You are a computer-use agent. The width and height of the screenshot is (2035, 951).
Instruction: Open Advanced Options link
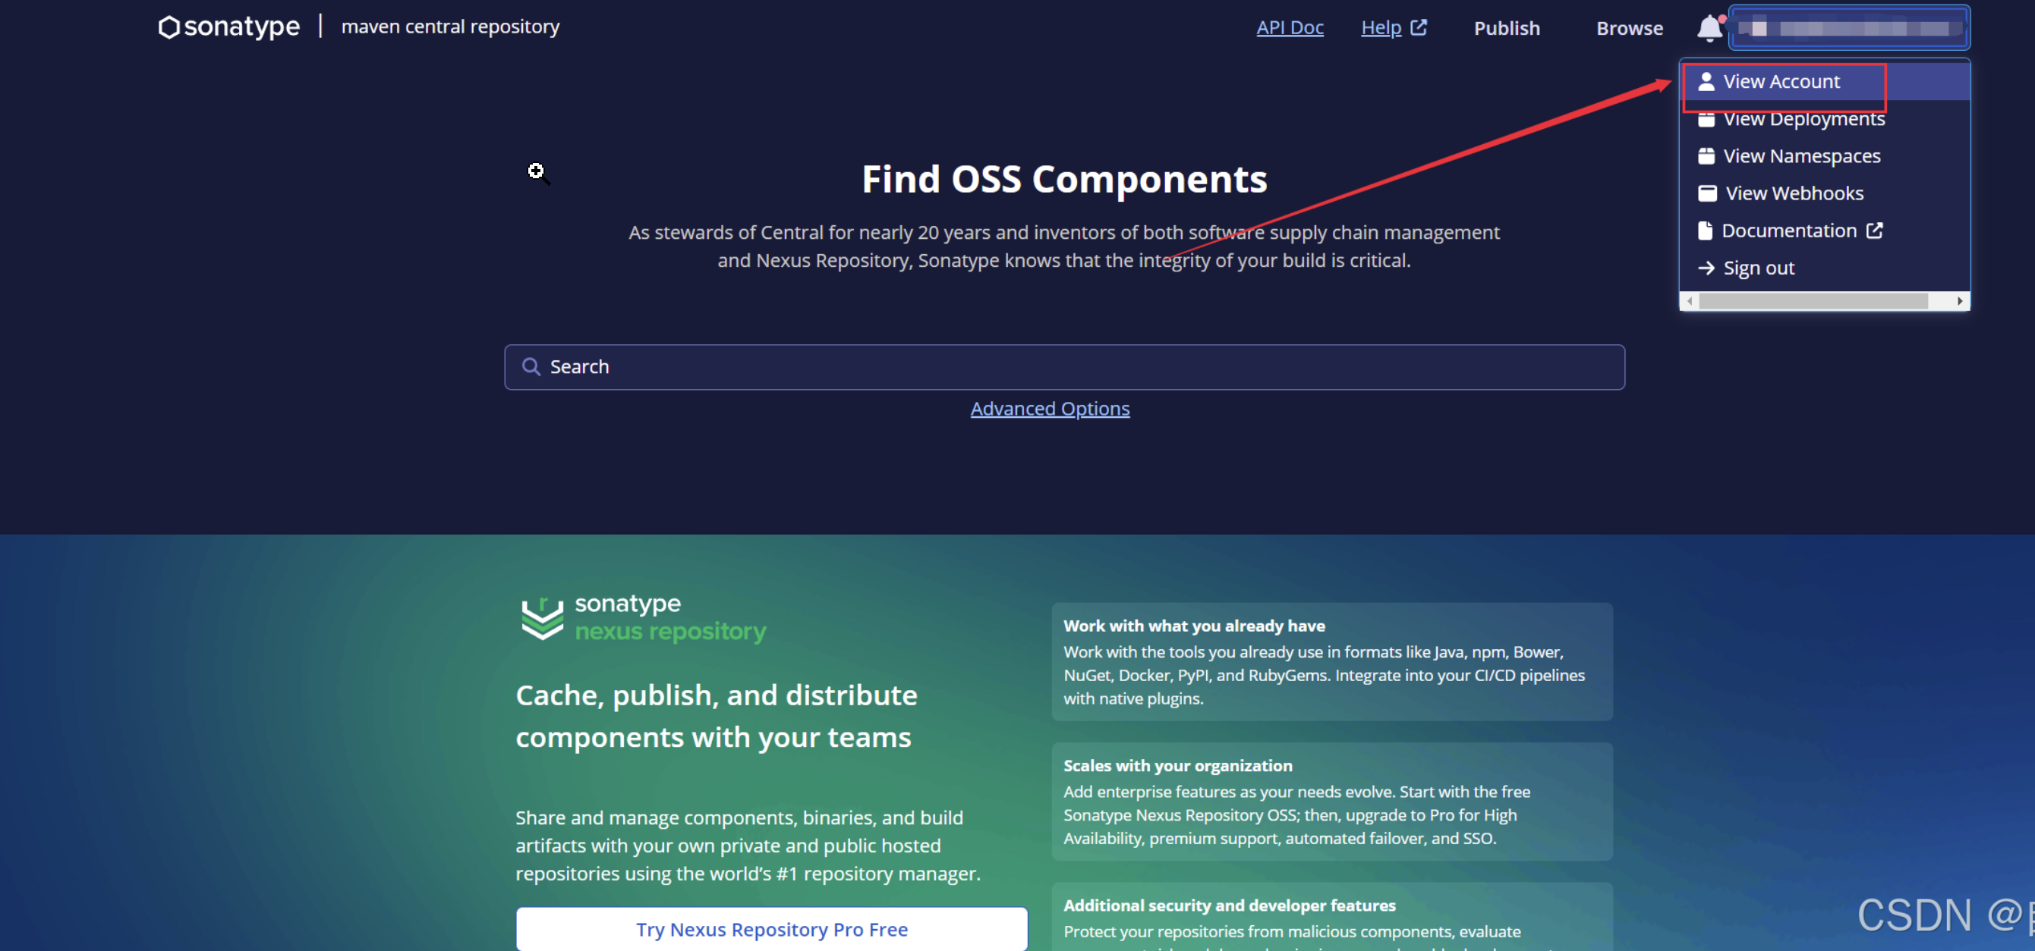pos(1050,409)
